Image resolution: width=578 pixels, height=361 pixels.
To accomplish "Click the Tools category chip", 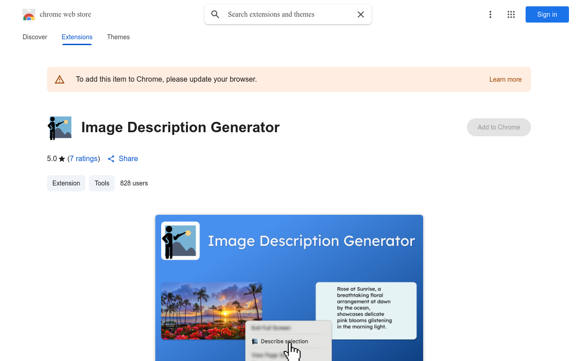I will [x=102, y=183].
